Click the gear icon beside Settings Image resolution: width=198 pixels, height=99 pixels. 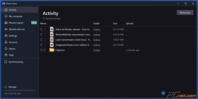[x=6, y=36]
